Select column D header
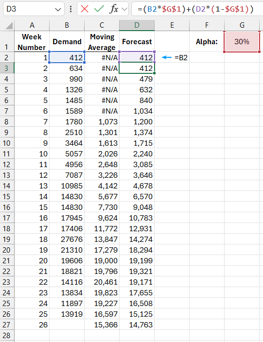 [137, 25]
